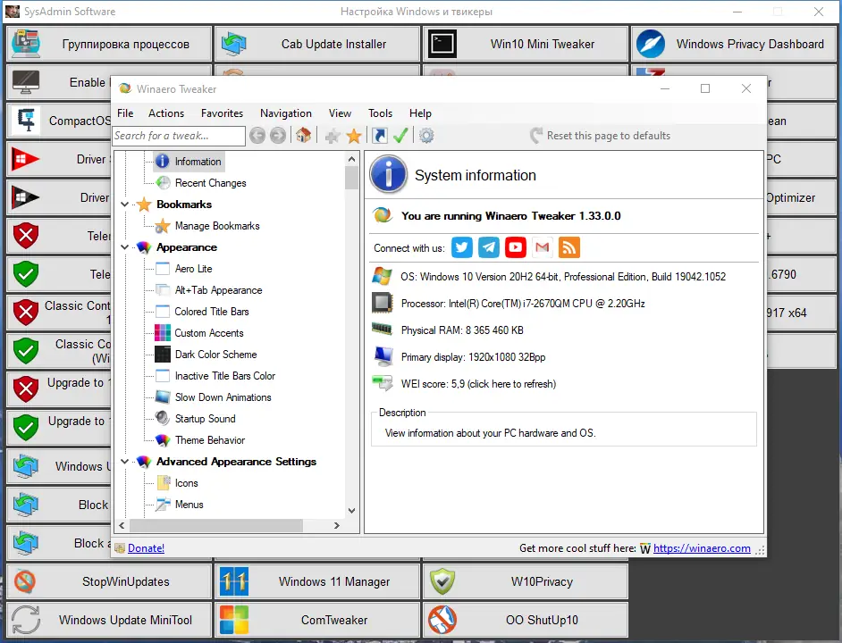Launch StopWinUpdates in SysAdmin window
Screen dimensions: 842x643
[109, 581]
